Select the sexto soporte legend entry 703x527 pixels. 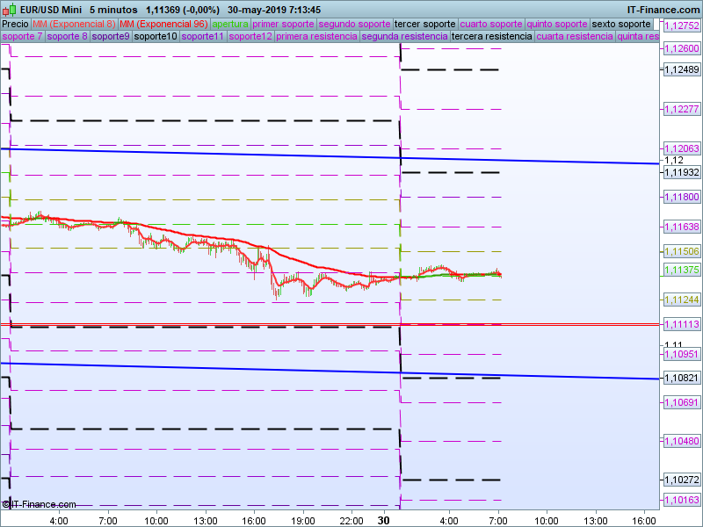point(620,24)
